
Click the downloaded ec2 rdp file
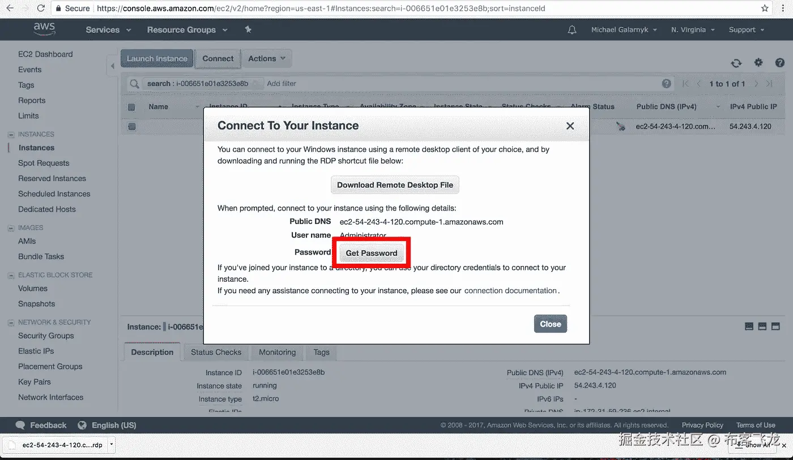coord(56,445)
